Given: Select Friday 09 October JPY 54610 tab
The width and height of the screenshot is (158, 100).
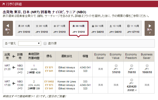Looking at the screenshot, I should pyautogui.click(x=98, y=28).
